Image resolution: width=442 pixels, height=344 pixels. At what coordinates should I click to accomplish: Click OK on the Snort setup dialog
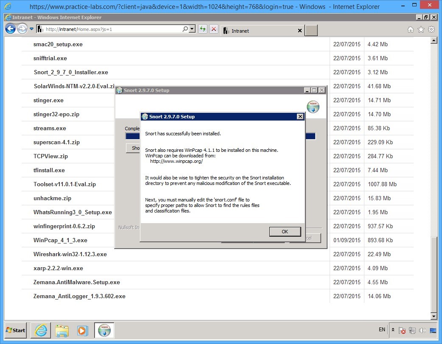pyautogui.click(x=285, y=232)
